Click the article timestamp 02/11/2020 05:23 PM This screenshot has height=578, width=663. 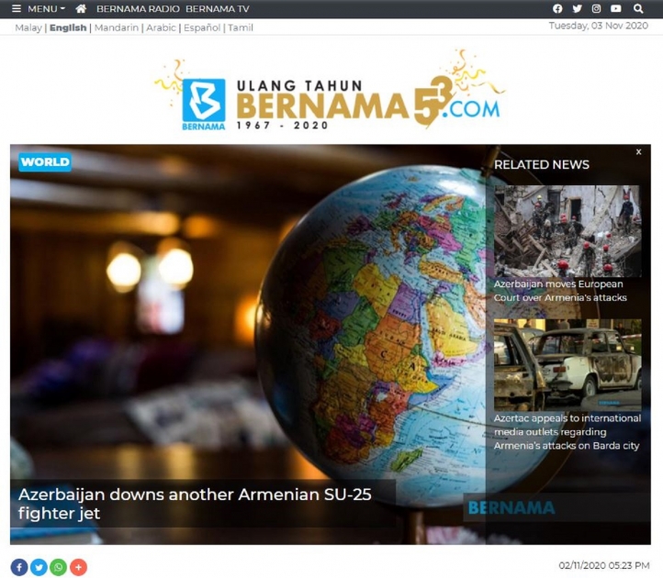604,565
